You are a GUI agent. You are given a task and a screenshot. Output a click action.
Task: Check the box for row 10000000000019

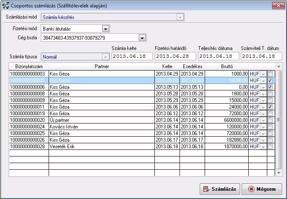tap(270, 114)
